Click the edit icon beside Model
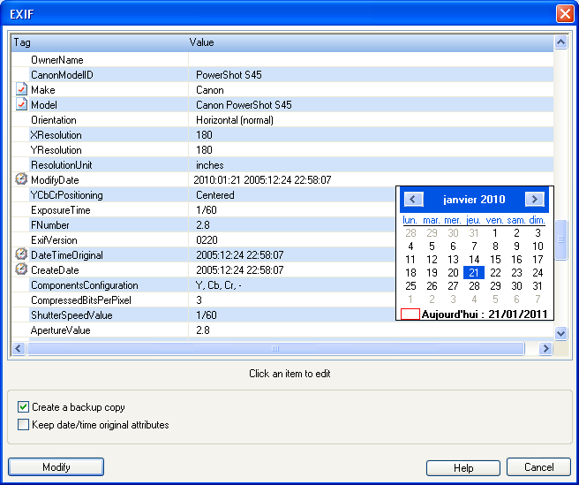579x485 pixels. click(x=21, y=104)
